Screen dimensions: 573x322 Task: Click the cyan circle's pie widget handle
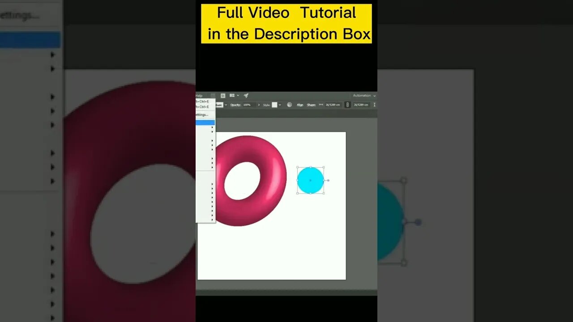pyautogui.click(x=328, y=180)
